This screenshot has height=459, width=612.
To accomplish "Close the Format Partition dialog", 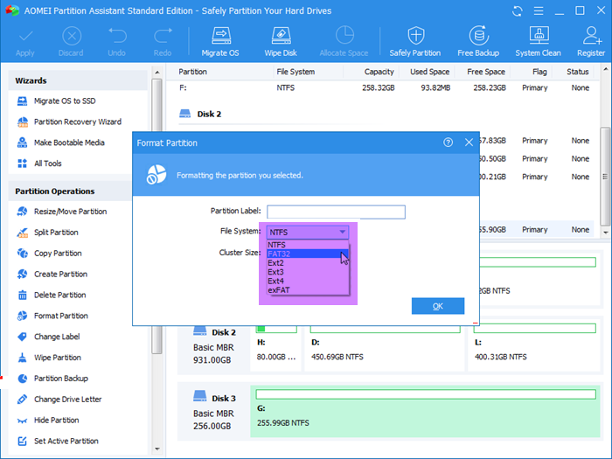I will [469, 143].
